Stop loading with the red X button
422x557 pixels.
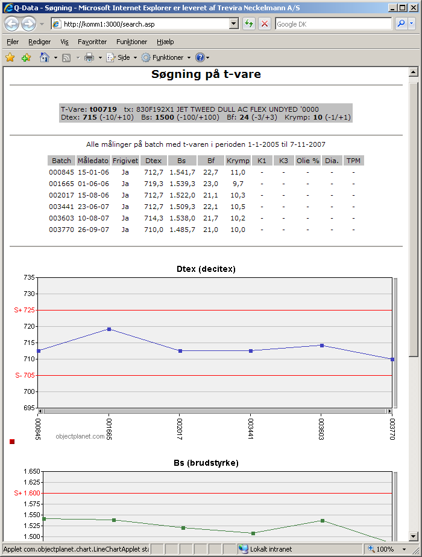coord(265,24)
